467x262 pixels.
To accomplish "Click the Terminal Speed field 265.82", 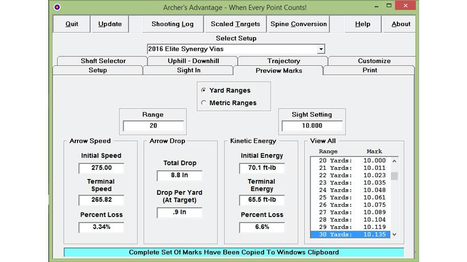I will (x=101, y=200).
